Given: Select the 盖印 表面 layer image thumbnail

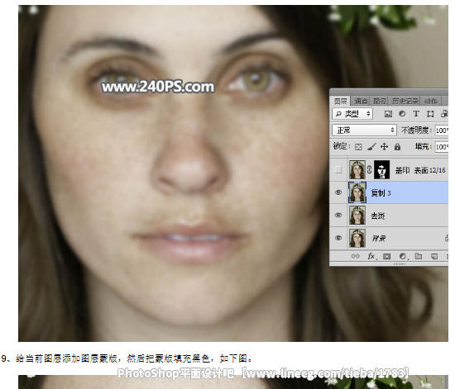Looking at the screenshot, I should [357, 170].
